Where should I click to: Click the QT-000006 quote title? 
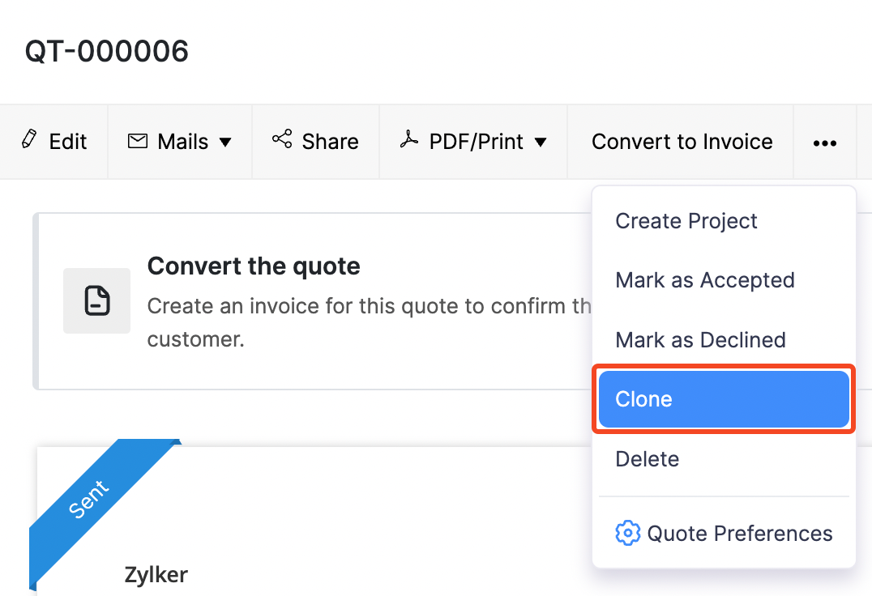107,52
